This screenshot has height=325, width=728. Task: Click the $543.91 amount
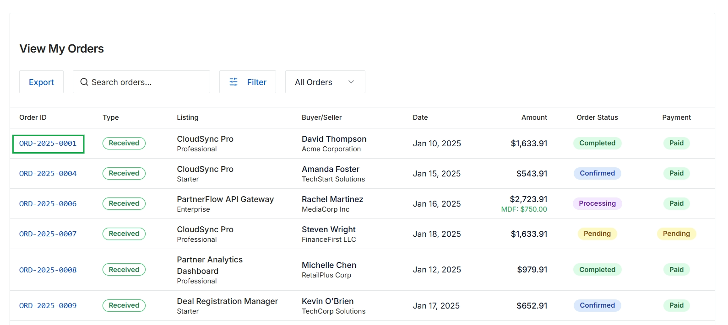[x=532, y=174]
